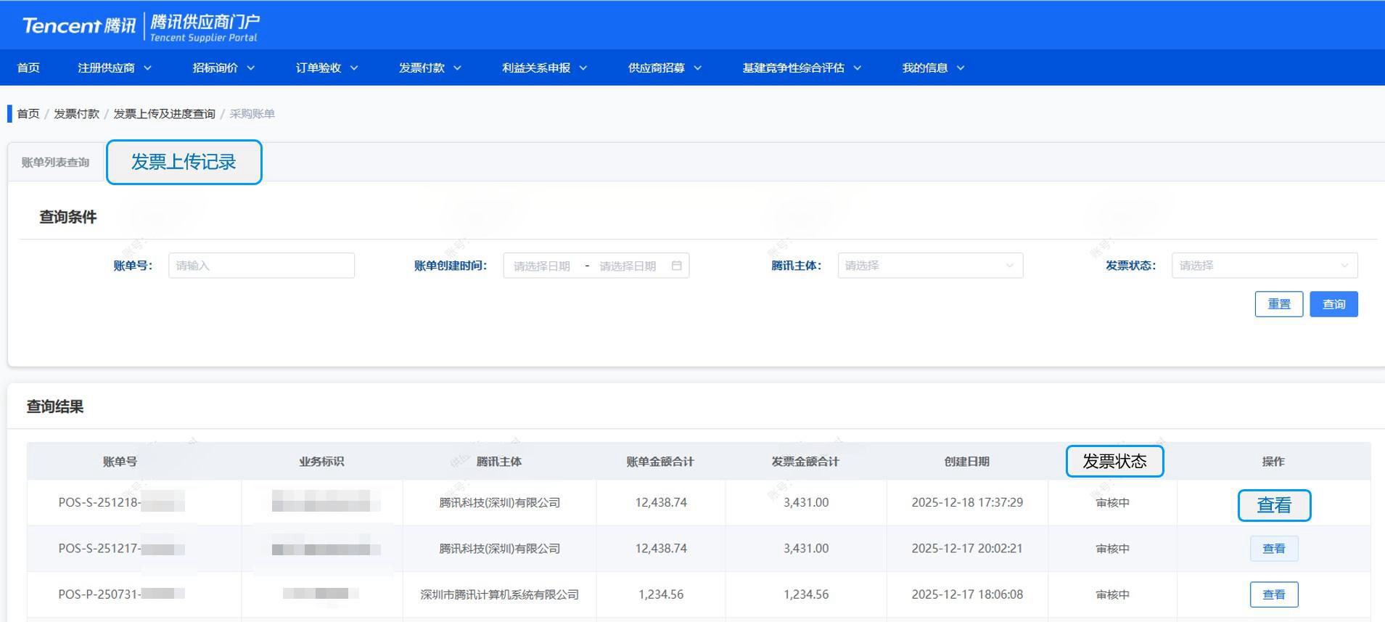Click the 发票付款 breadcrumb link
Viewport: 1385px width, 622px height.
pyautogui.click(x=76, y=114)
